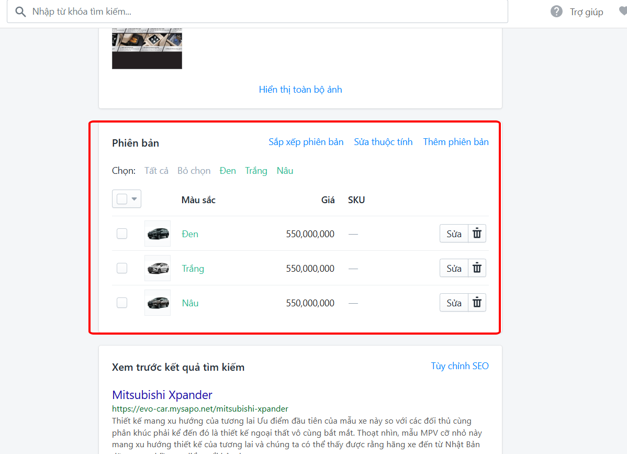Image resolution: width=627 pixels, height=454 pixels.
Task: Click the Giá column header
Action: click(x=328, y=200)
